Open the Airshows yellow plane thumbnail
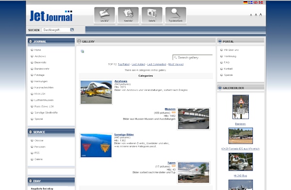This screenshot has width=291, height=190. point(96,92)
